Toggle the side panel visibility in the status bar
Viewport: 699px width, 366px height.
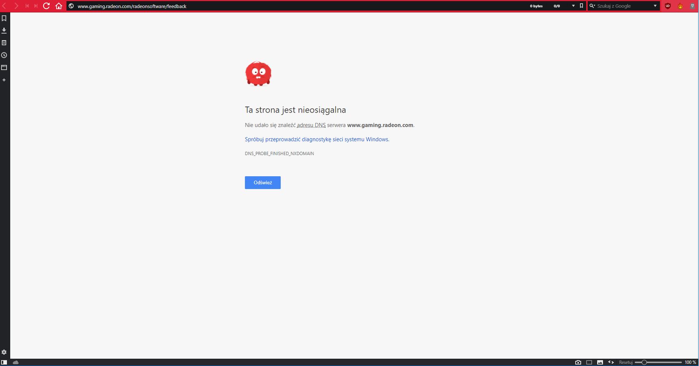pos(4,362)
